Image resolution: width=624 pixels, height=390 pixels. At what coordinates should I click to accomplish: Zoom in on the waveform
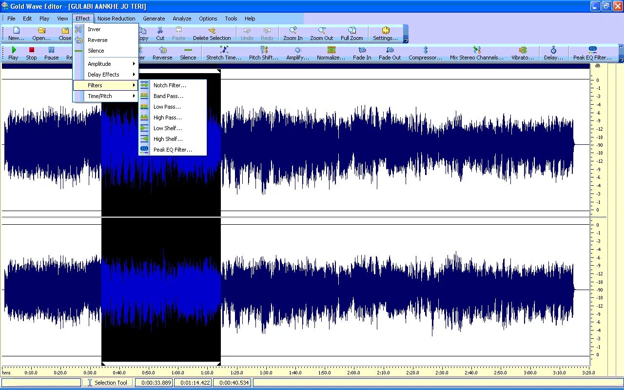coord(292,34)
